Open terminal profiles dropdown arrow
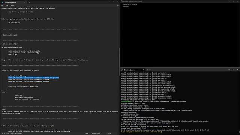The width and height of the screenshot is (240, 135). pyautogui.click(x=150, y=70)
